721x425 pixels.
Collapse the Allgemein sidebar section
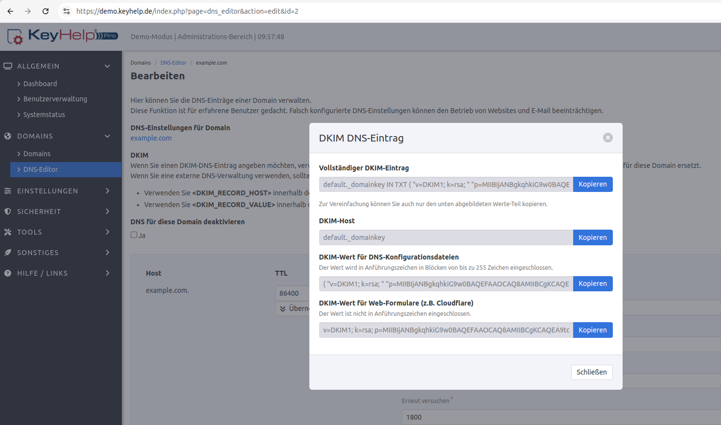[x=107, y=66]
